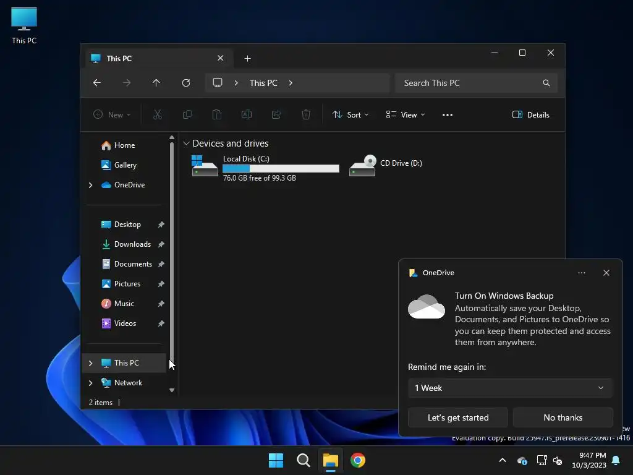Refresh the This PC view
The width and height of the screenshot is (633, 475).
pos(185,83)
